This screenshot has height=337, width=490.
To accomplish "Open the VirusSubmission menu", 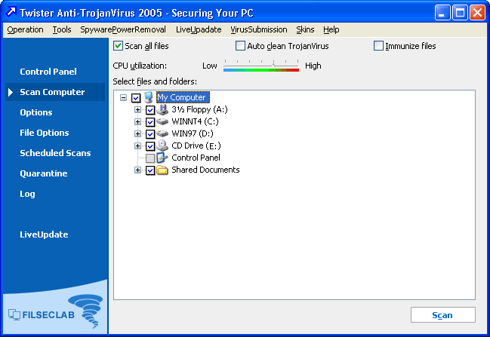I will pos(258,29).
